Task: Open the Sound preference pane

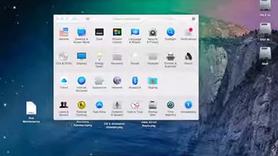Action: coord(188,58)
